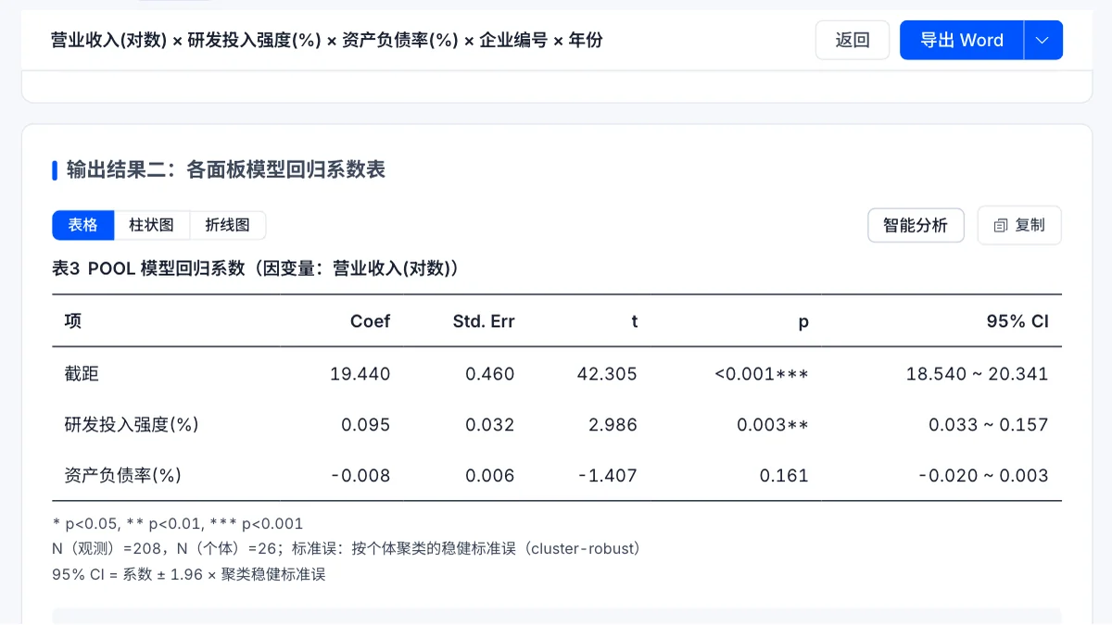Switch to the 折线图 tab
The height and width of the screenshot is (625, 1112).
[228, 225]
